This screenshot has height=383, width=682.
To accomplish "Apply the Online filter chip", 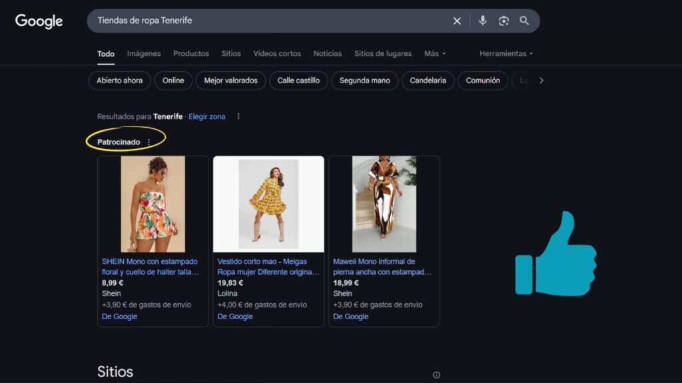I will [173, 80].
